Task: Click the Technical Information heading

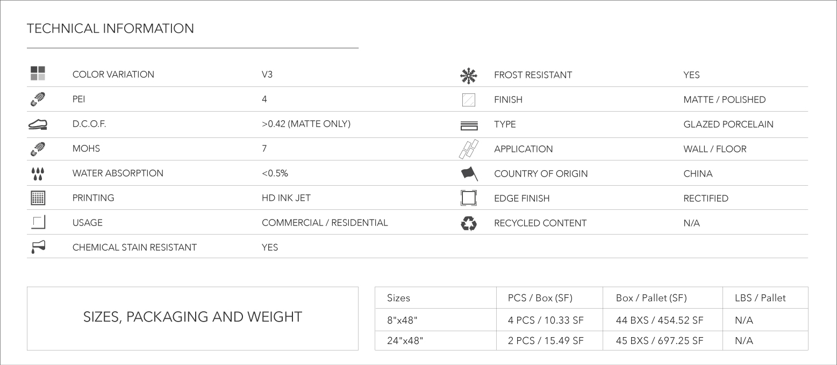Action: (110, 28)
